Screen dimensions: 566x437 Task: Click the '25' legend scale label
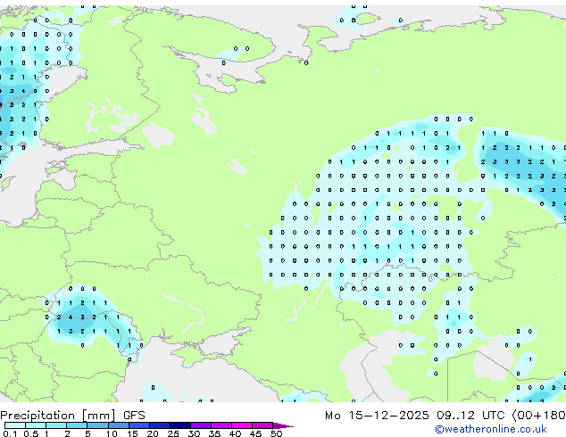point(173,433)
